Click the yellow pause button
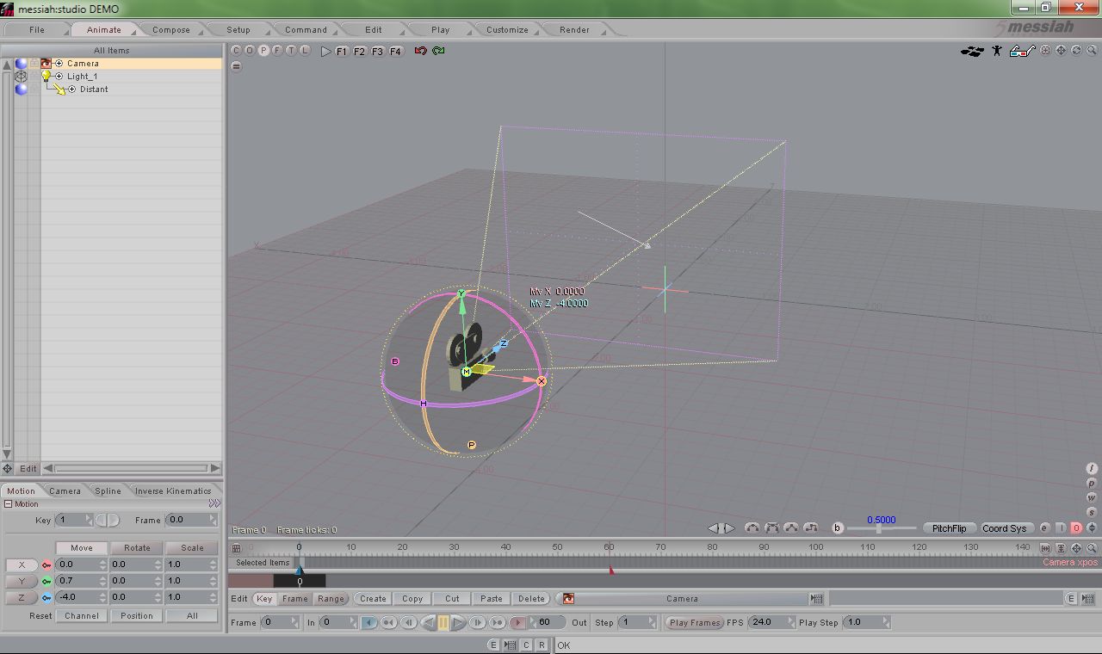 443,622
